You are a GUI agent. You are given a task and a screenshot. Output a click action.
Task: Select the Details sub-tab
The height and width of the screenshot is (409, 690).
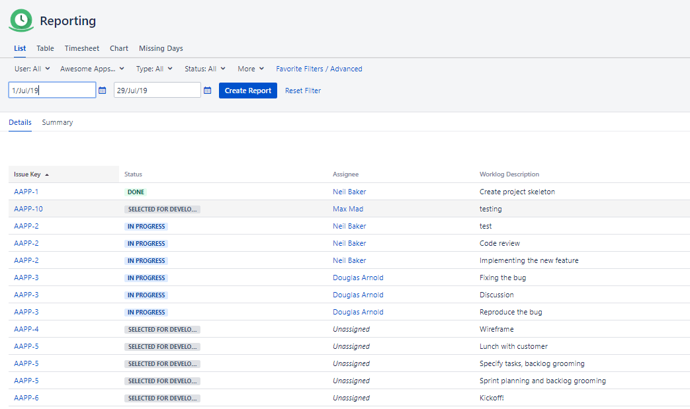pos(21,123)
